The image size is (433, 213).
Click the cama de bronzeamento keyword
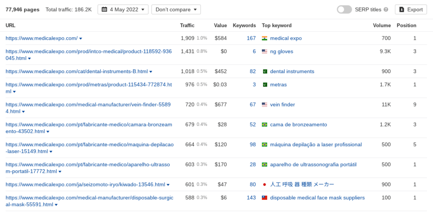pyautogui.click(x=299, y=125)
